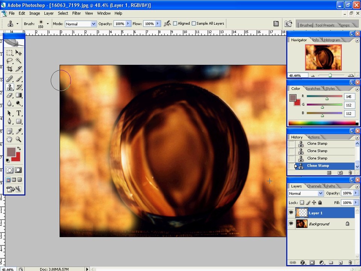Select the History Brush tool

19,87
